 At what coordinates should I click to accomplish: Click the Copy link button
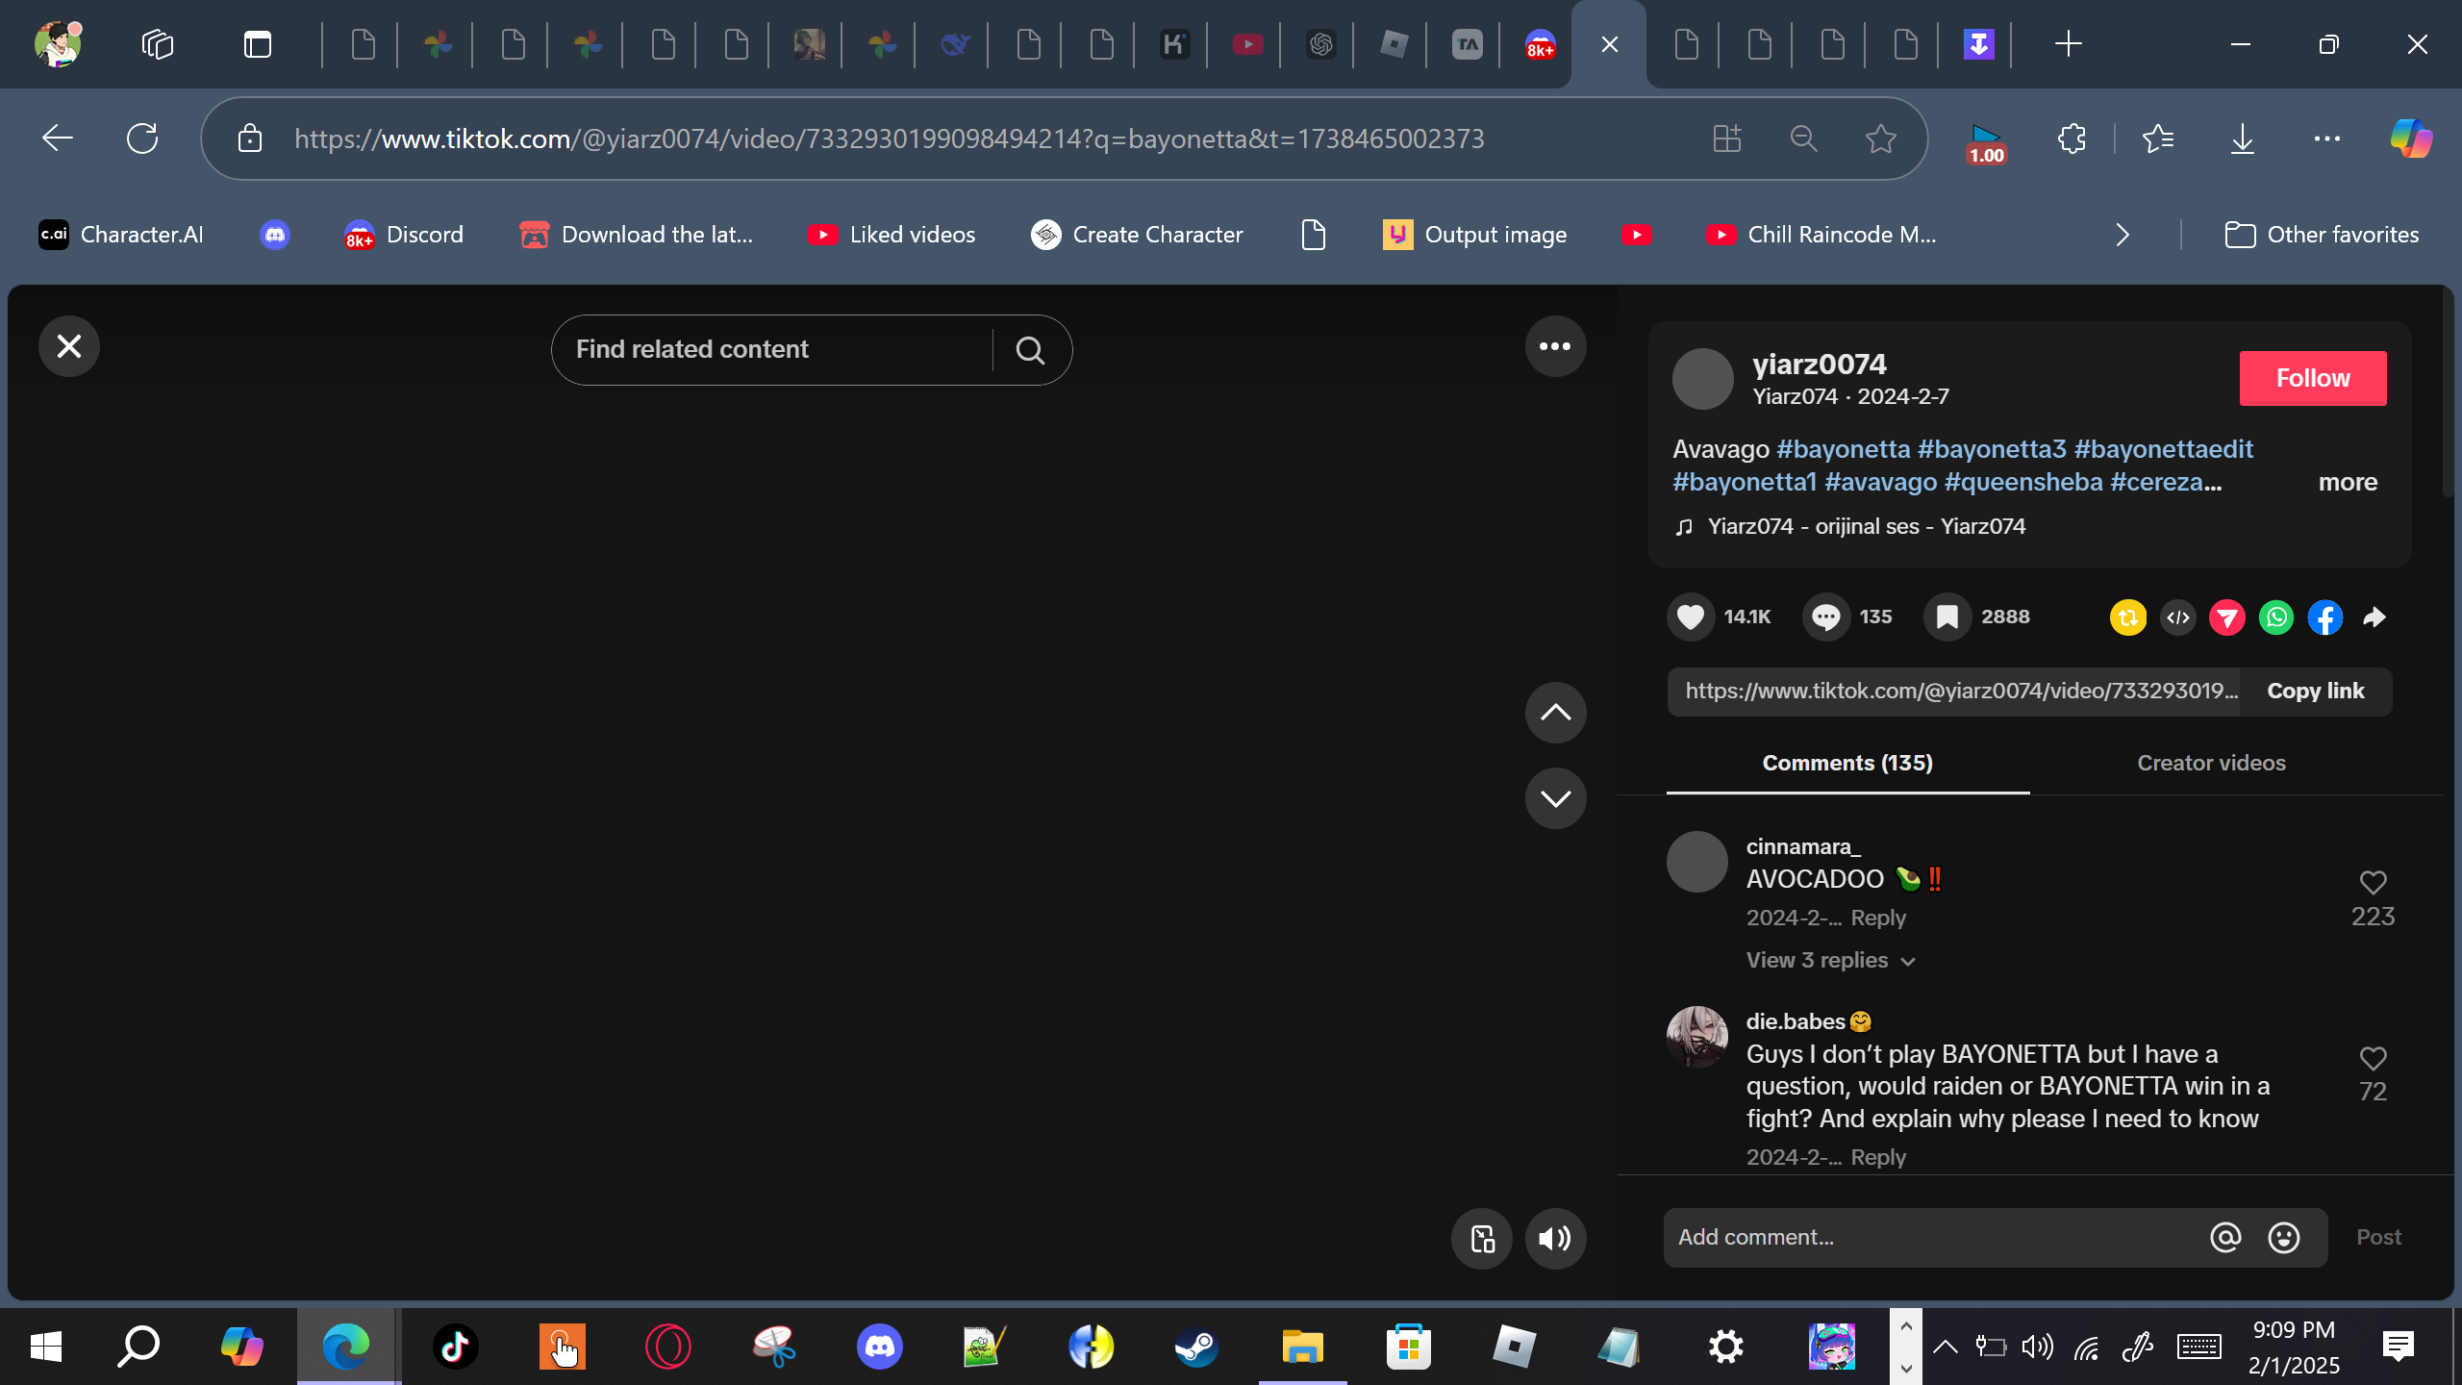[2315, 691]
